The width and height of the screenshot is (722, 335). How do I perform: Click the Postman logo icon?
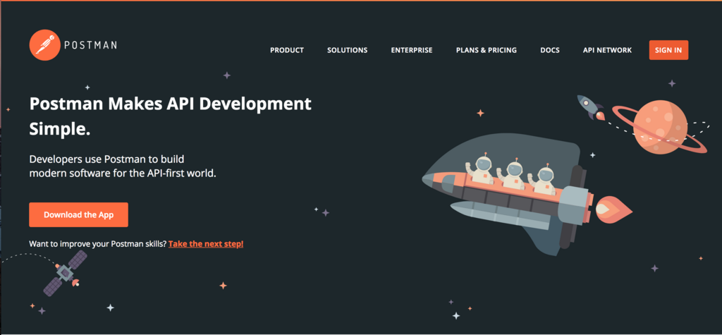(44, 45)
